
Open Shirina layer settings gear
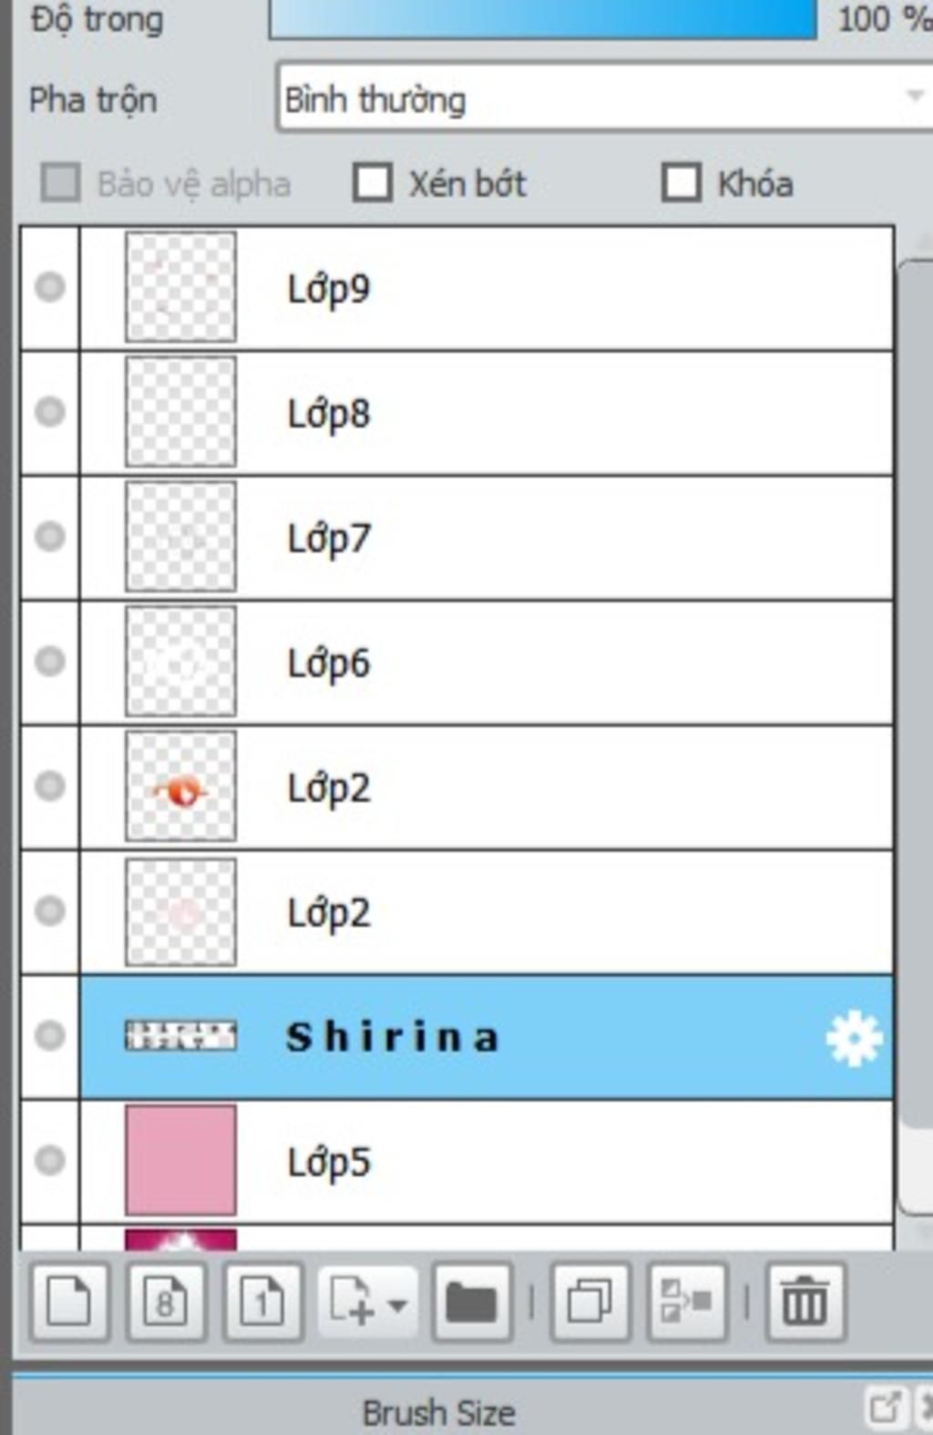tap(854, 1038)
